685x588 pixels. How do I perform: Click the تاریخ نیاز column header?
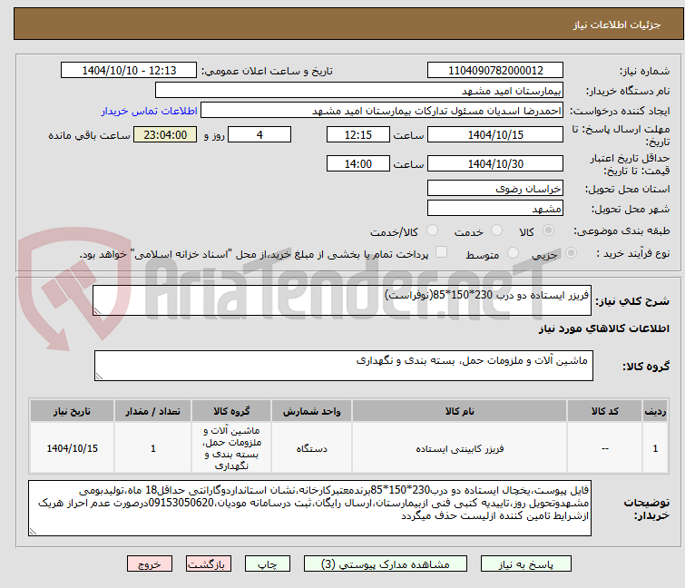point(72,411)
